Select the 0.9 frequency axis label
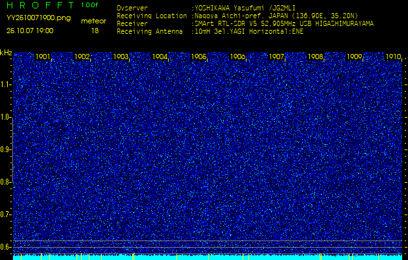Viewport: 408px width, 260px height. 5,149
